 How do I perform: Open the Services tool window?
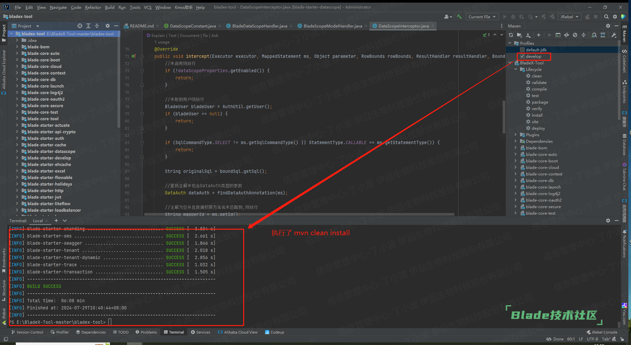200,332
